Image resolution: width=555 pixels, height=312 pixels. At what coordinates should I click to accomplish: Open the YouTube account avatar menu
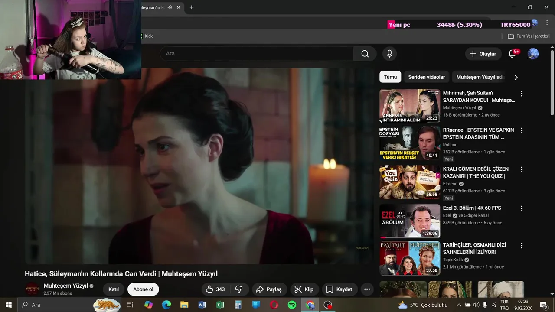click(x=533, y=54)
